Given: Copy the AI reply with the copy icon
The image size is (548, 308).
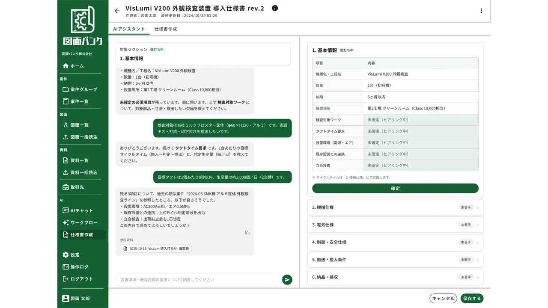Looking at the screenshot, I should tap(247, 233).
